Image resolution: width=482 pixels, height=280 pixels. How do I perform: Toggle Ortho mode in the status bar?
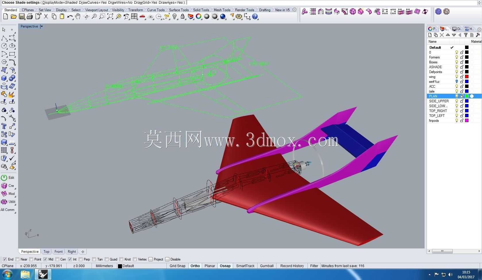point(195,266)
